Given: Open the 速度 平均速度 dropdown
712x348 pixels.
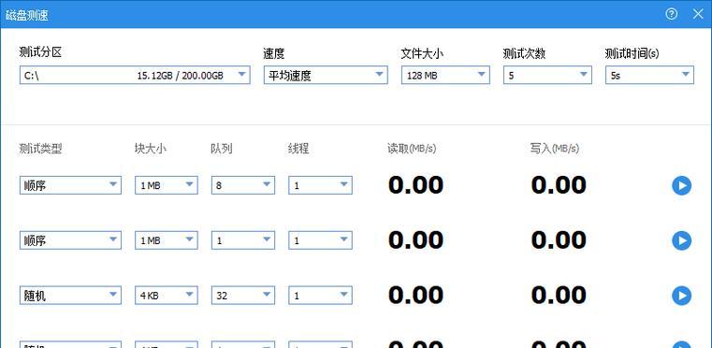Looking at the screenshot, I should tap(326, 76).
